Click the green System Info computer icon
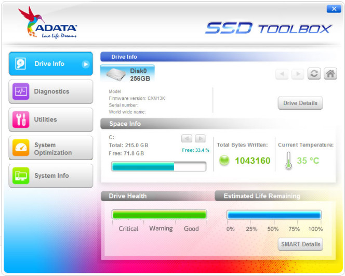 tap(21, 176)
